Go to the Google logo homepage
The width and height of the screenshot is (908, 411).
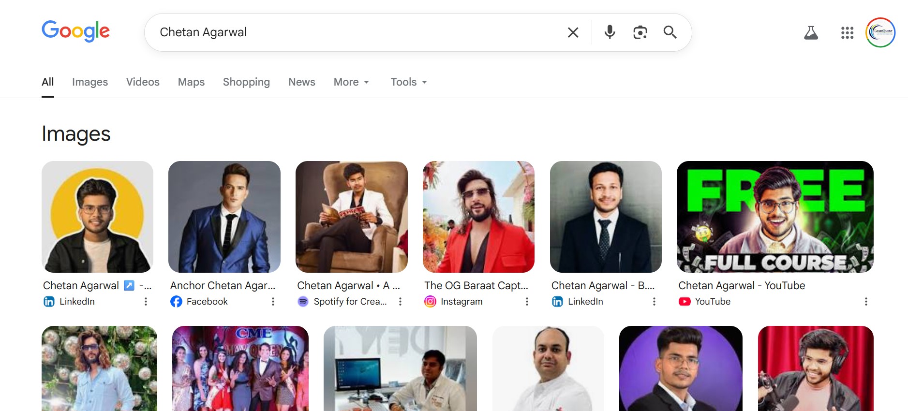(x=76, y=31)
